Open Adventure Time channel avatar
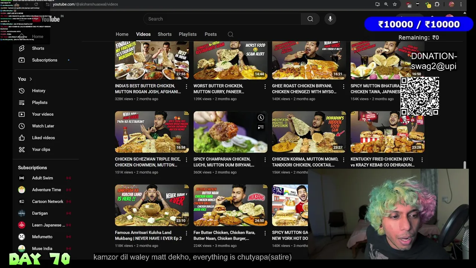Viewport: 476px width, 268px height. click(x=22, y=190)
